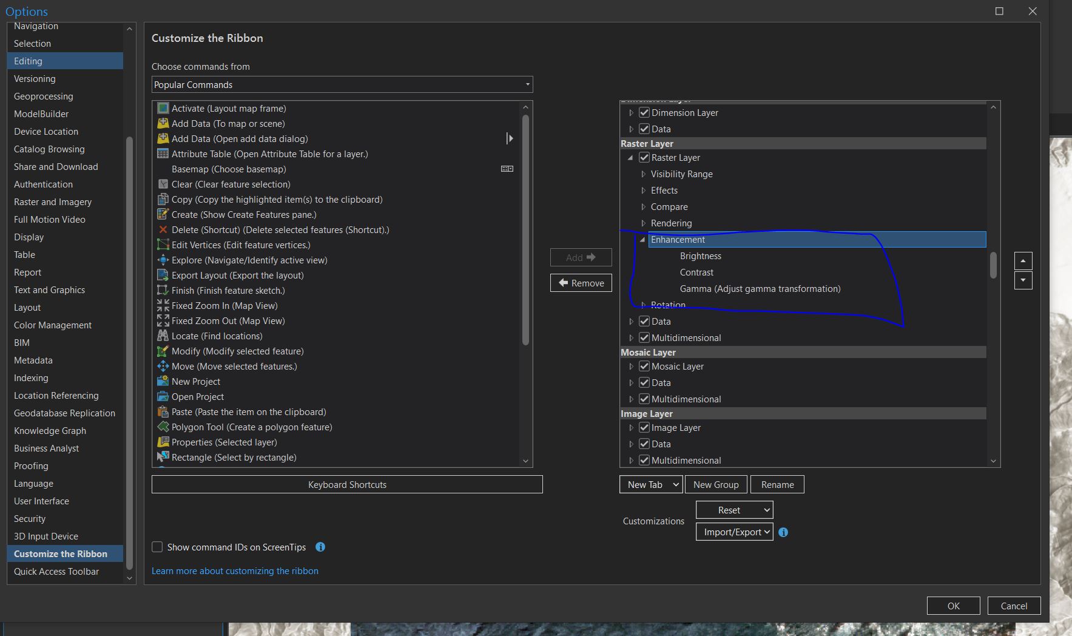1072x636 pixels.
Task: Click the Attribute Table command icon
Action: tap(163, 154)
